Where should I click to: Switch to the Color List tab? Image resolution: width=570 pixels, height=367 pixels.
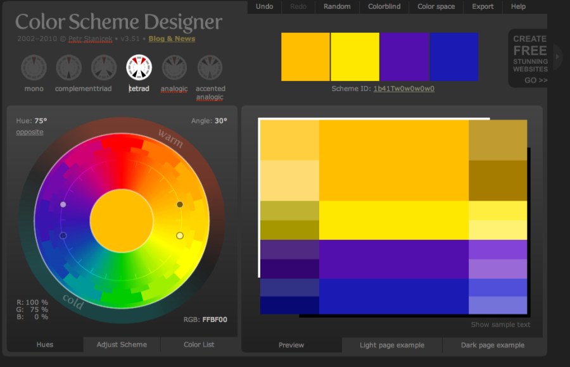[x=199, y=344]
